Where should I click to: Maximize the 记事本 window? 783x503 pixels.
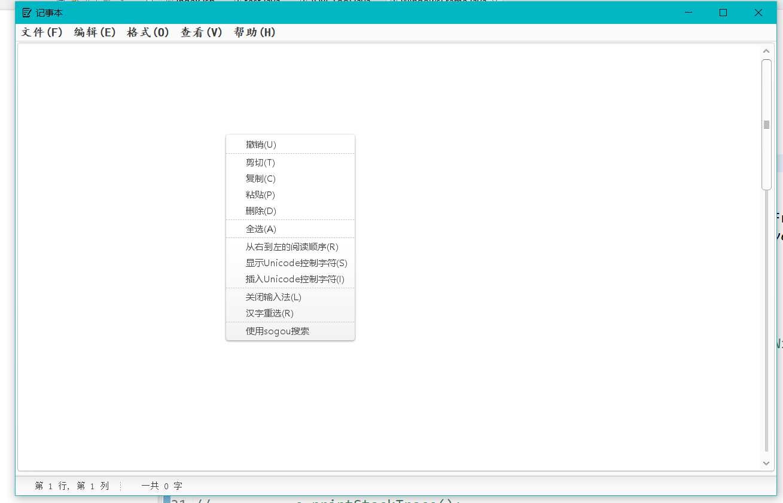click(723, 13)
